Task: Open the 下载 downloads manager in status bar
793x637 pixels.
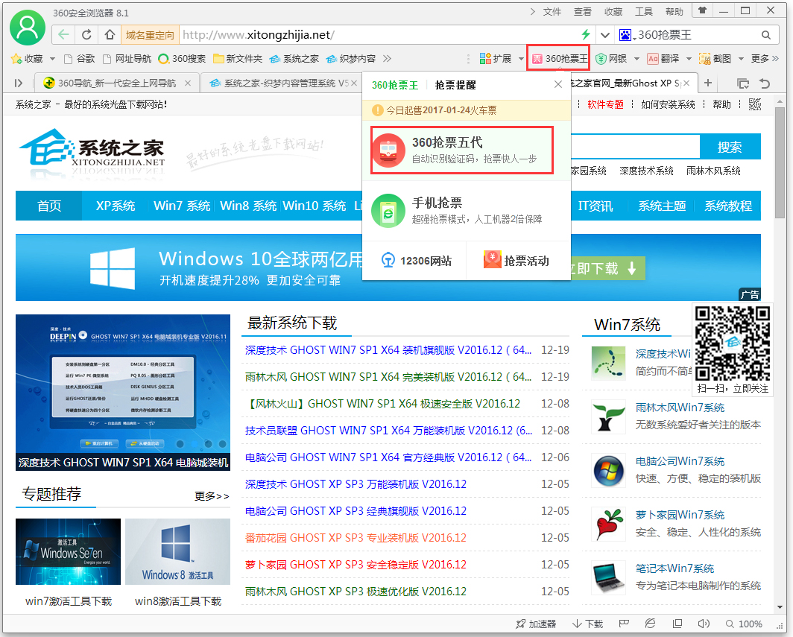Action: (588, 624)
